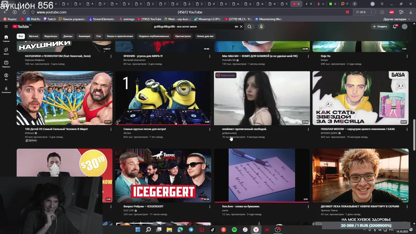Select the Джемы filter chip
Image resolution: width=416 pixels, height=234 pixels.
(x=68, y=36)
